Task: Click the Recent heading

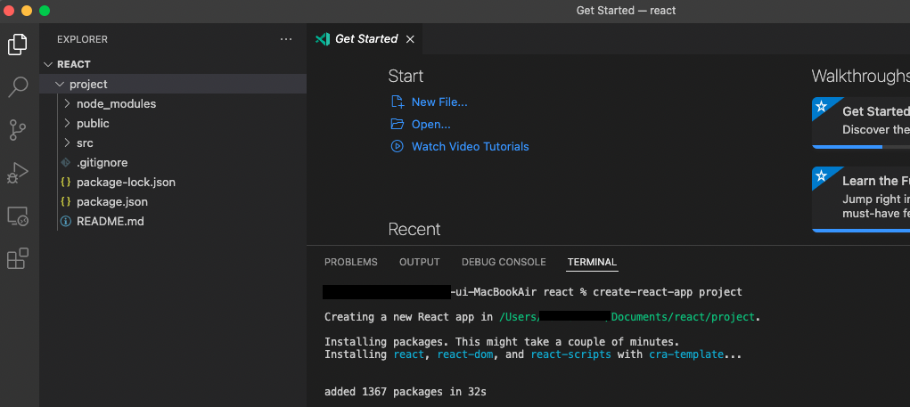Action: 414,229
